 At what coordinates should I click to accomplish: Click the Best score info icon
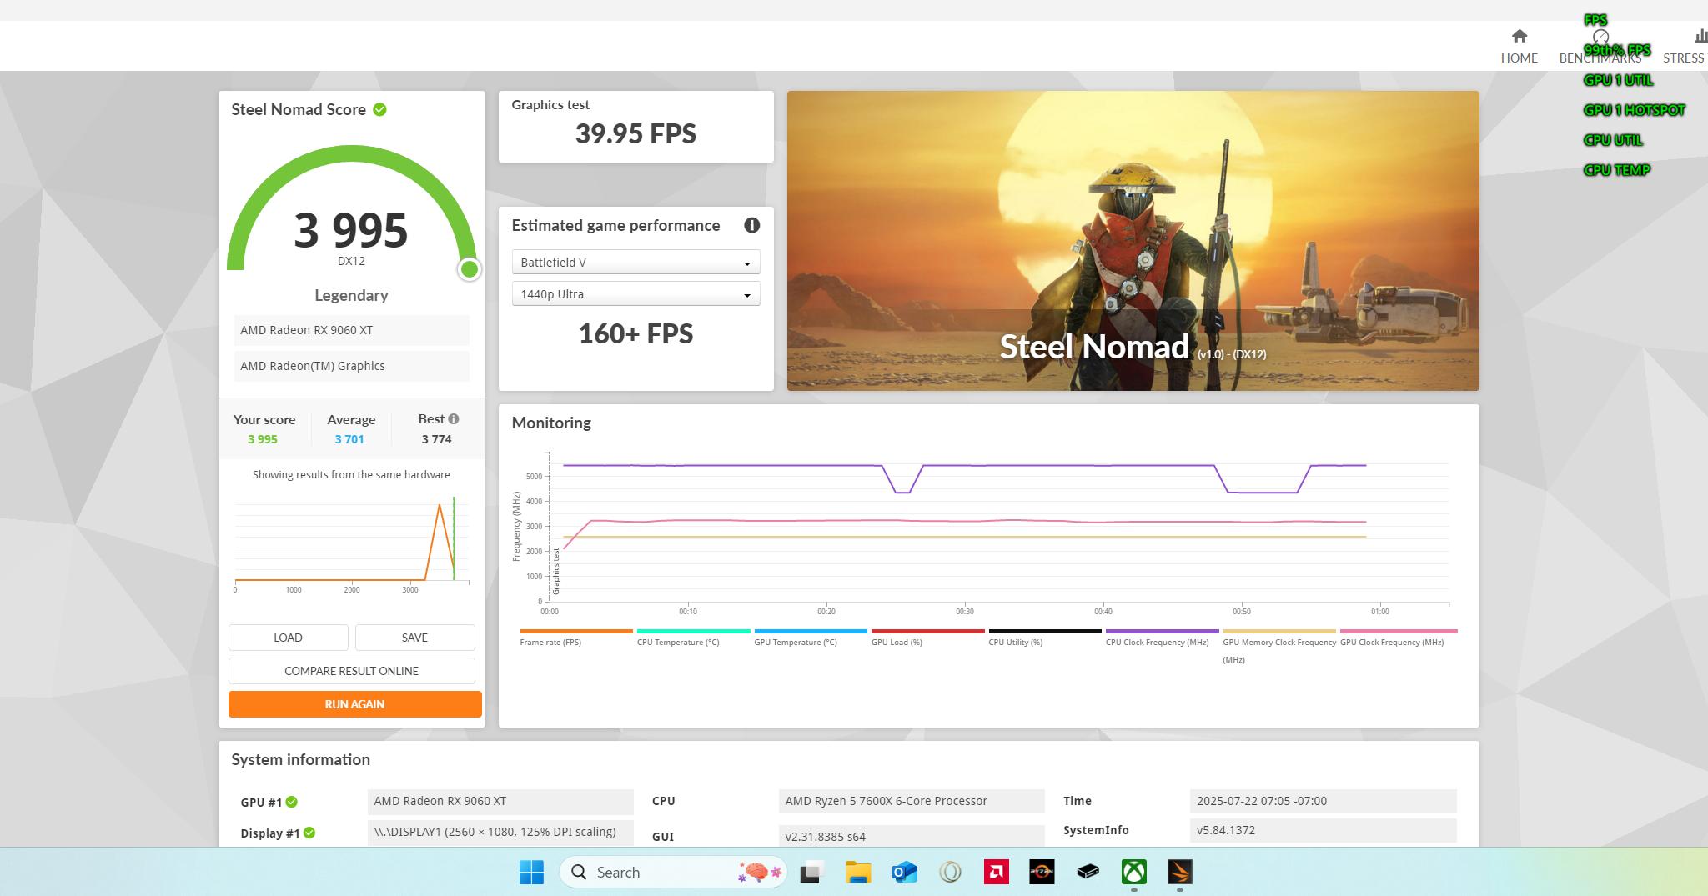[x=454, y=419]
